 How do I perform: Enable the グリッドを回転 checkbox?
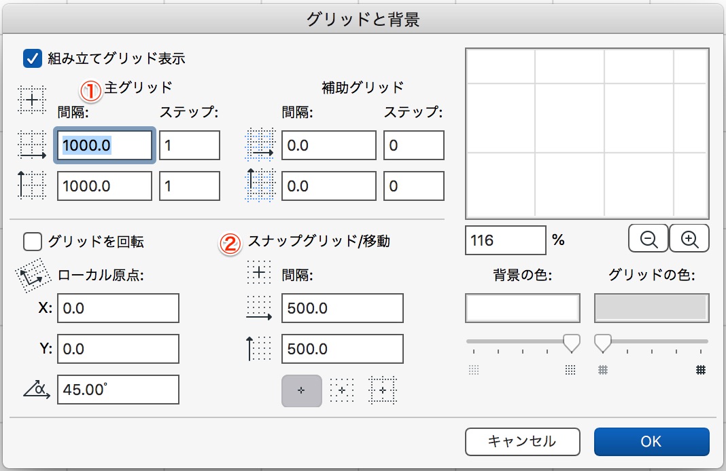33,242
